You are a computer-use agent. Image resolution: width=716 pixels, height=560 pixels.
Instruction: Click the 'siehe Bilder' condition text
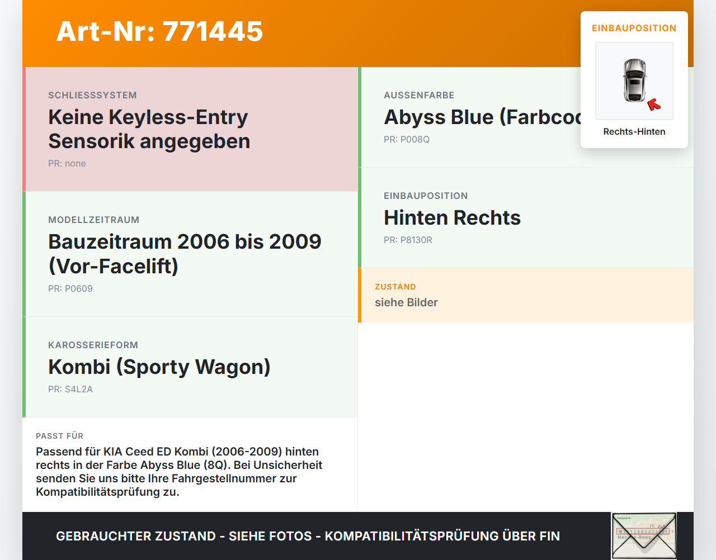click(406, 303)
